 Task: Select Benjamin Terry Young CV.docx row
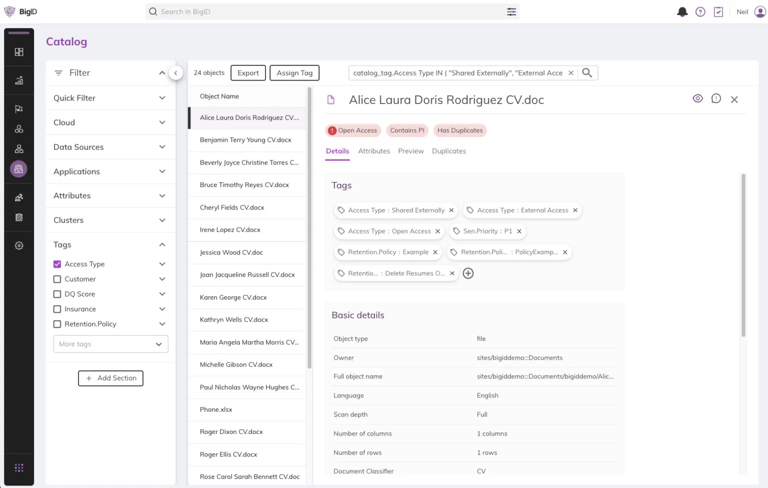[x=247, y=140]
